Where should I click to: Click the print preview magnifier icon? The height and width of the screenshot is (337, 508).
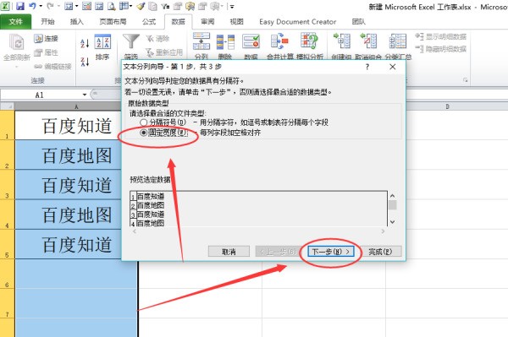pos(112,6)
